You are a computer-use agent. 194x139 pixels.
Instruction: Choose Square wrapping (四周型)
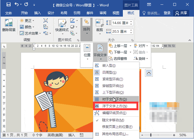tap(116, 73)
